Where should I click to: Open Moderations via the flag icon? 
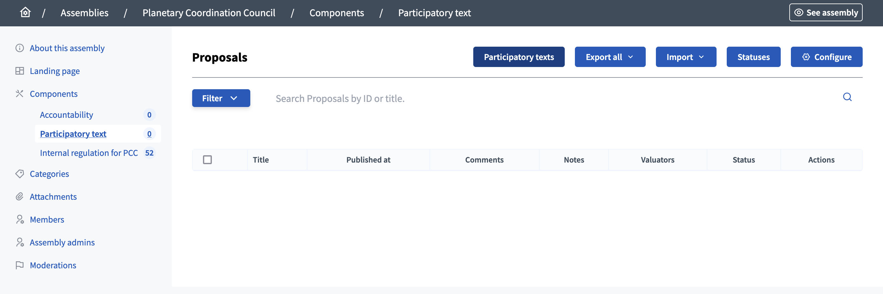tap(20, 265)
